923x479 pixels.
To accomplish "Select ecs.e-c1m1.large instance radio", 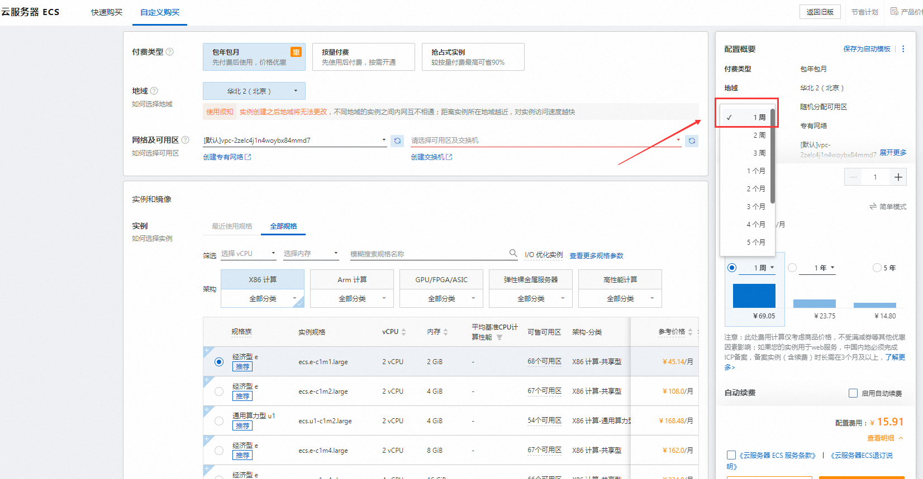I will pos(219,362).
